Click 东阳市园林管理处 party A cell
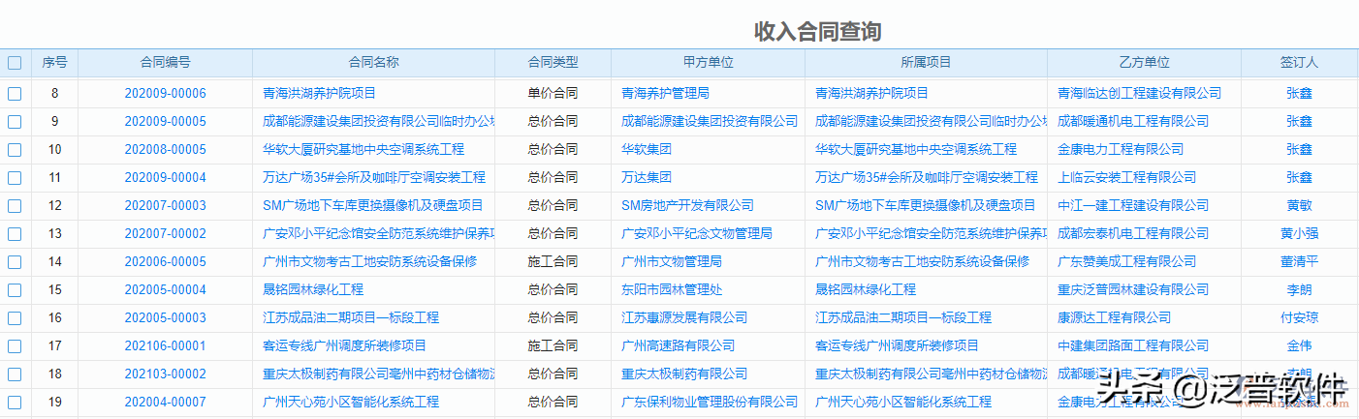The image size is (1359, 419). click(x=672, y=290)
